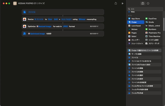Open the Bilinear resampling dropdown

[82, 19]
